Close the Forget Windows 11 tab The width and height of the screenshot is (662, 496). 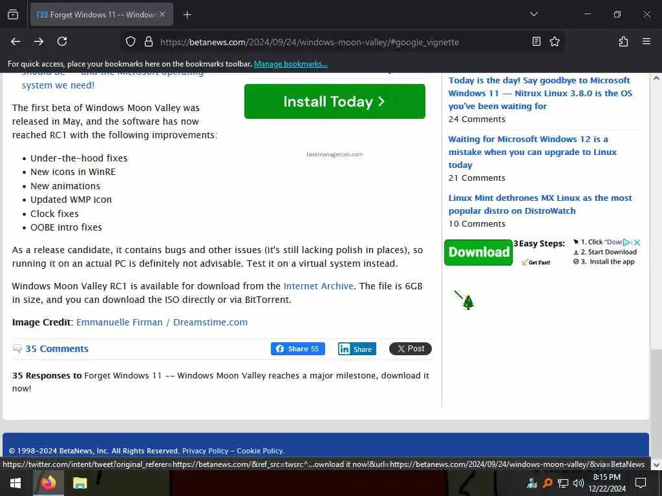(162, 14)
